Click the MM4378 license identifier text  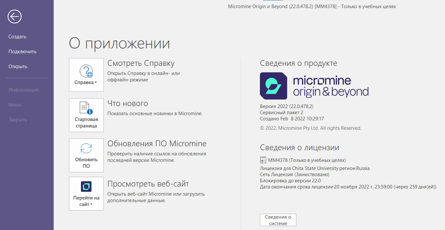(307, 160)
